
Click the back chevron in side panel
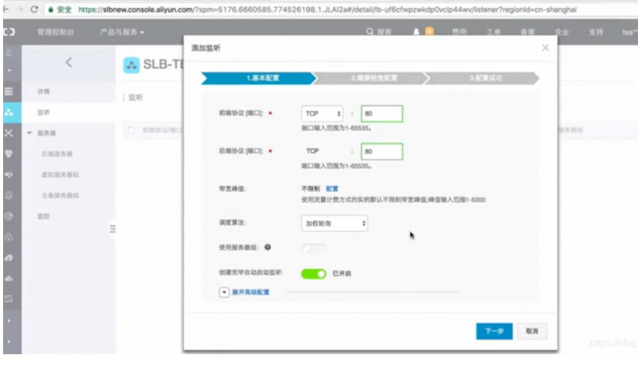pos(68,63)
